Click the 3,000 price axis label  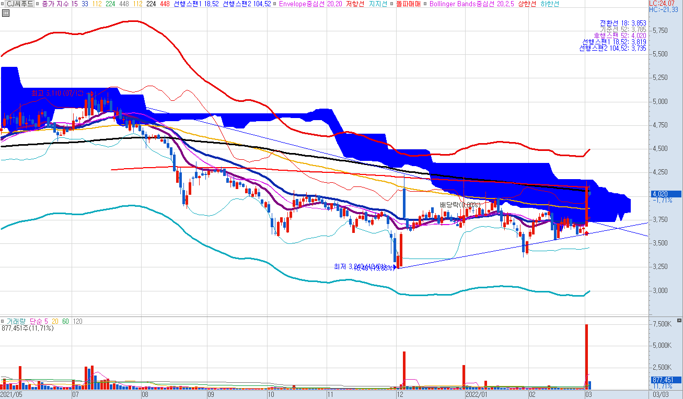click(x=659, y=290)
